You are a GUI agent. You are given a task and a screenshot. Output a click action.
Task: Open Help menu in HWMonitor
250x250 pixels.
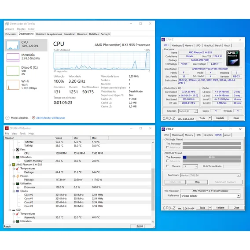[31, 134]
